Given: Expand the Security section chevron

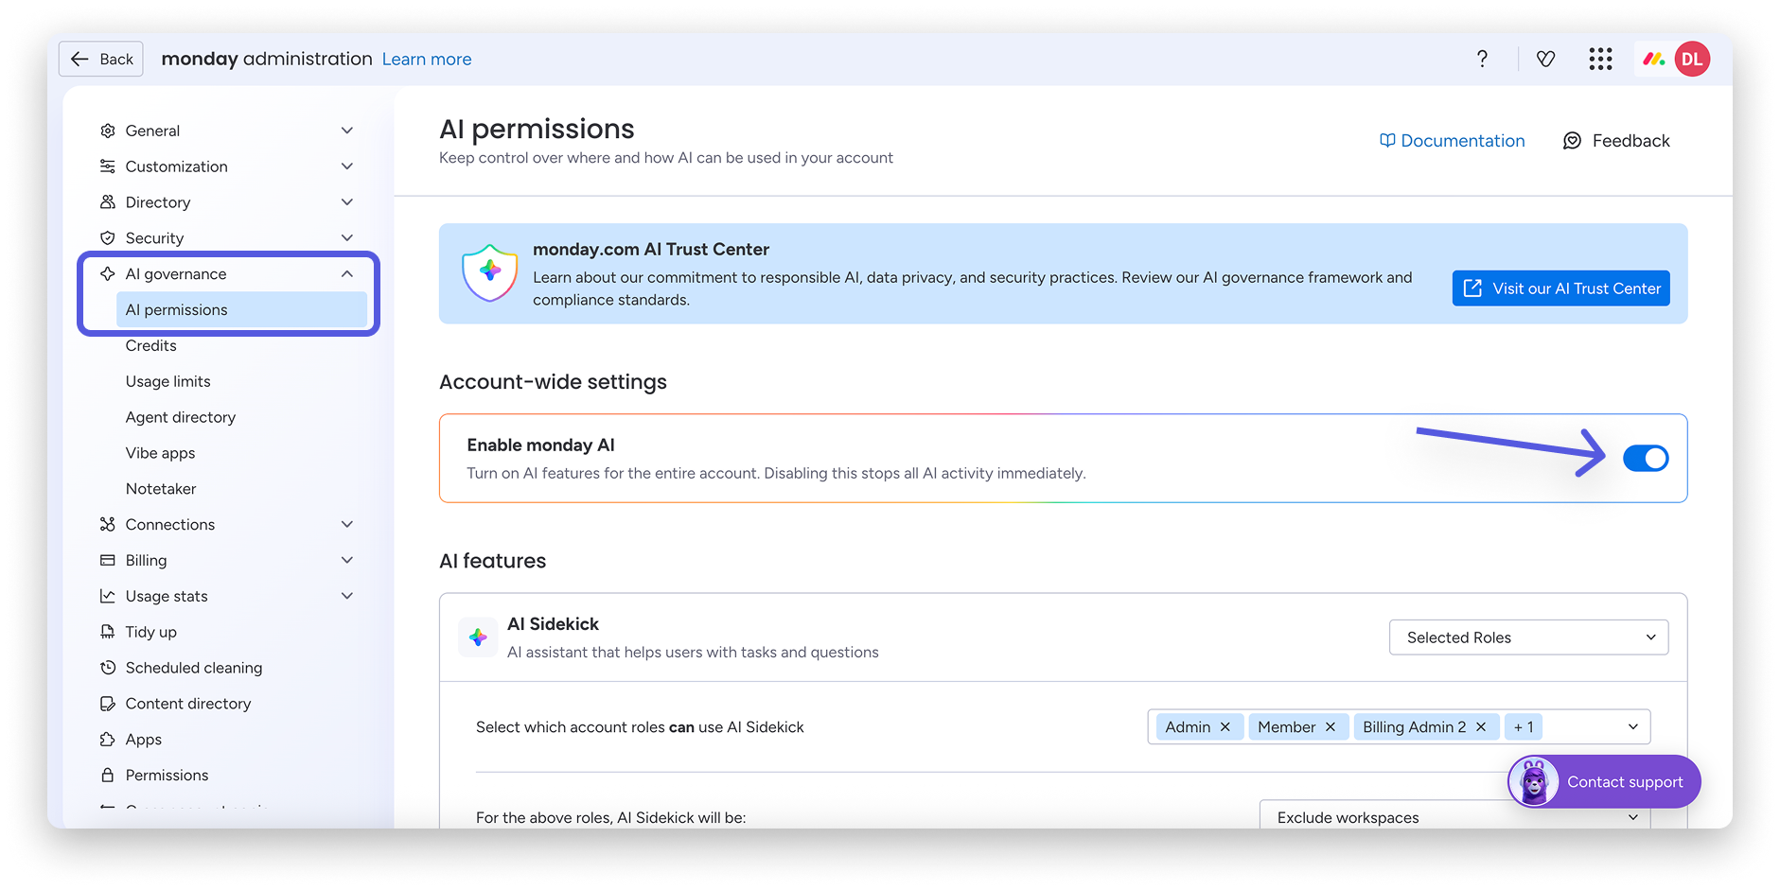Looking at the screenshot, I should click(x=347, y=238).
